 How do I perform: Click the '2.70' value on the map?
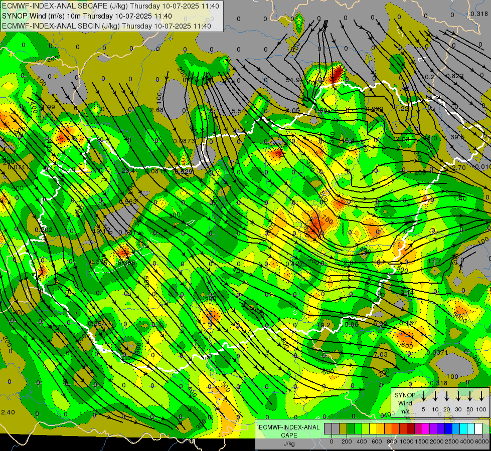(x=459, y=168)
